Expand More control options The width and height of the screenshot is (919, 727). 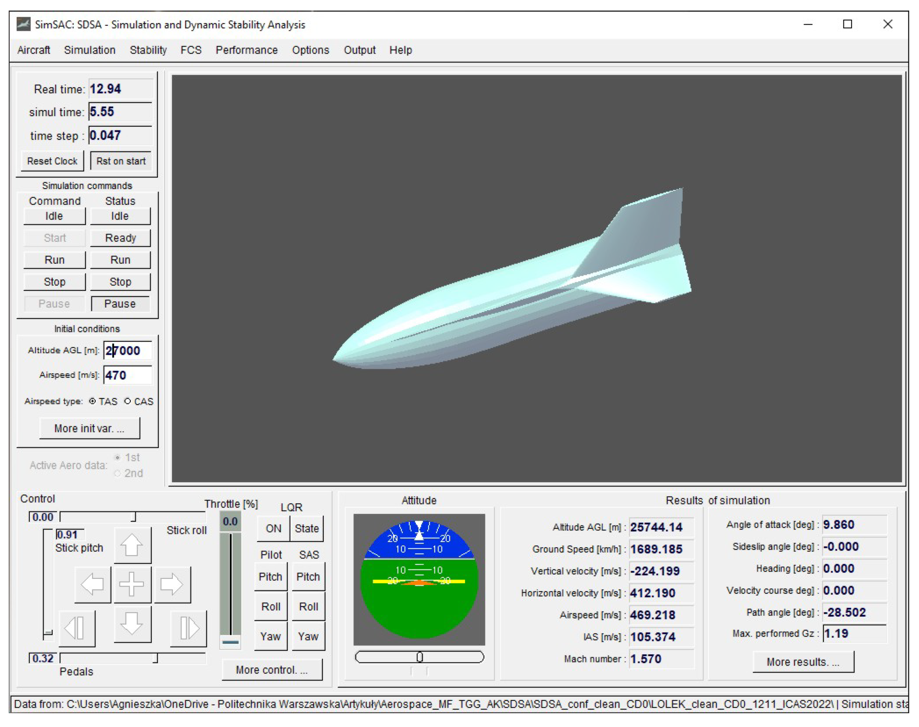click(272, 670)
